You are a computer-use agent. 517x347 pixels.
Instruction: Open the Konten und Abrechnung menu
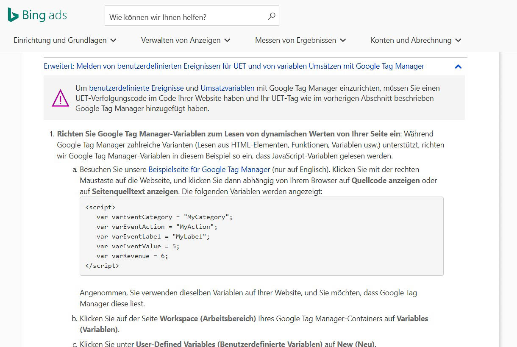pos(416,40)
